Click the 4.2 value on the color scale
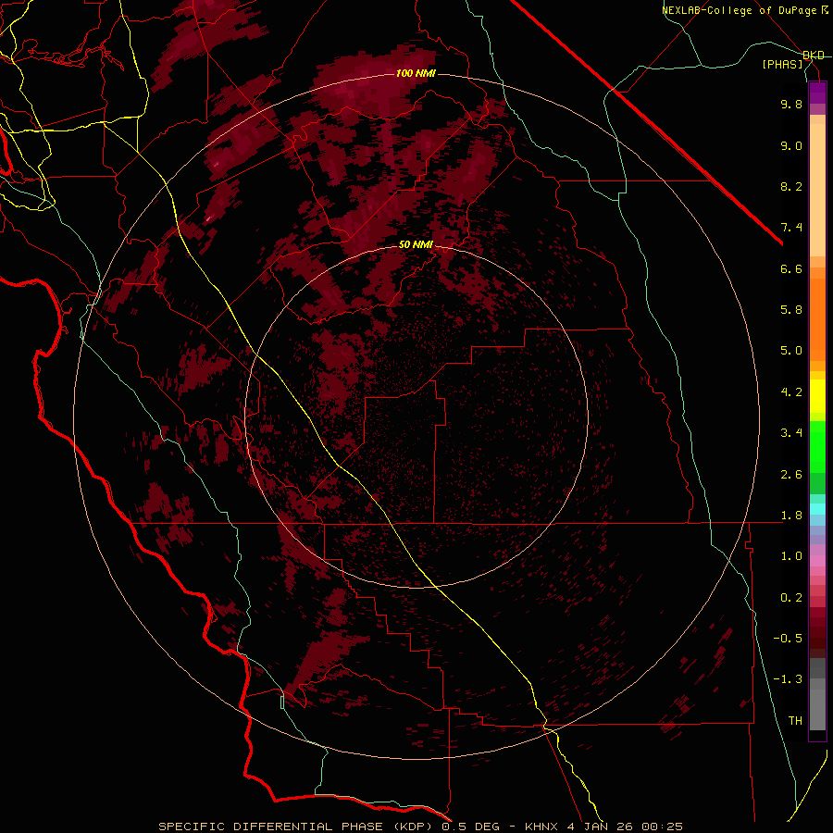 [791, 392]
